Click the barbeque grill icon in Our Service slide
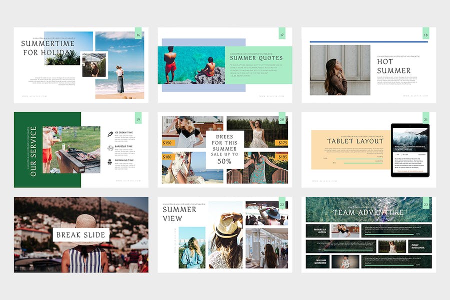 [110, 148]
